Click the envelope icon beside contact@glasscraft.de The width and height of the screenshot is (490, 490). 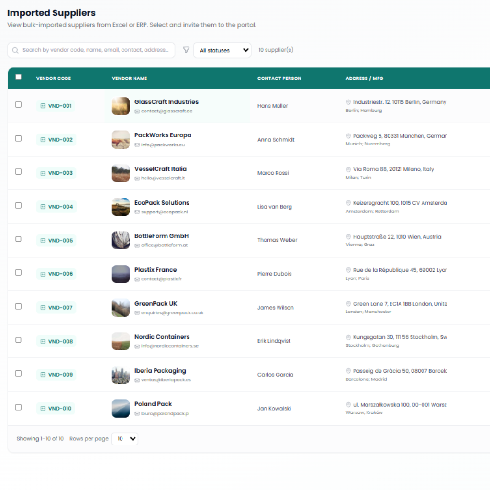pos(137,111)
